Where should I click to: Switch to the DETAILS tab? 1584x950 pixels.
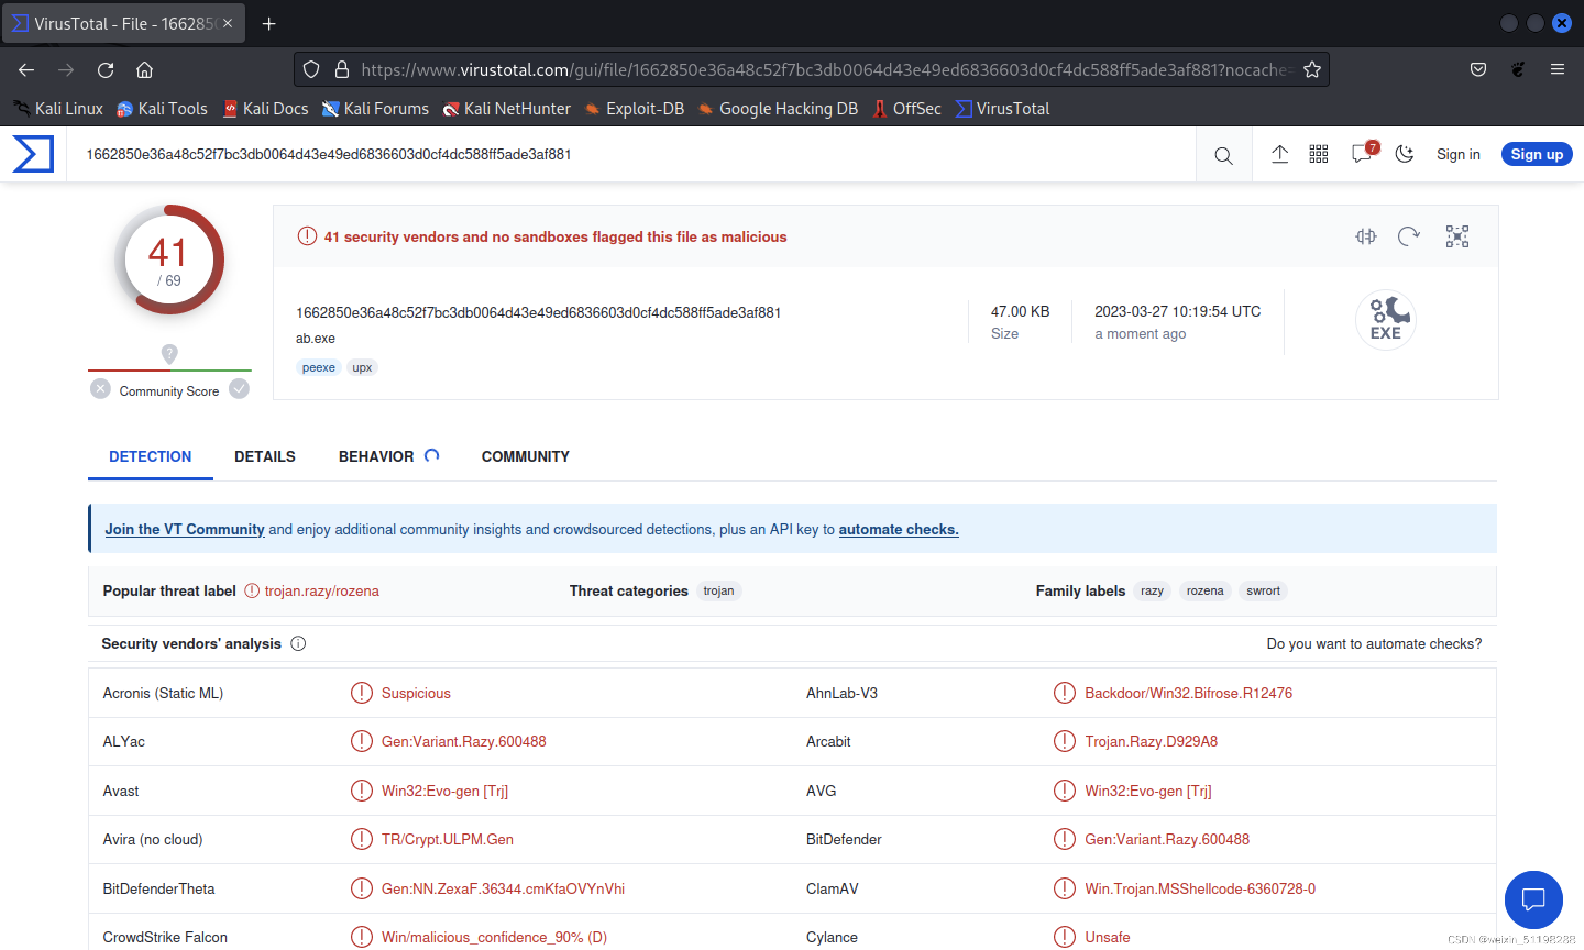[x=265, y=456]
